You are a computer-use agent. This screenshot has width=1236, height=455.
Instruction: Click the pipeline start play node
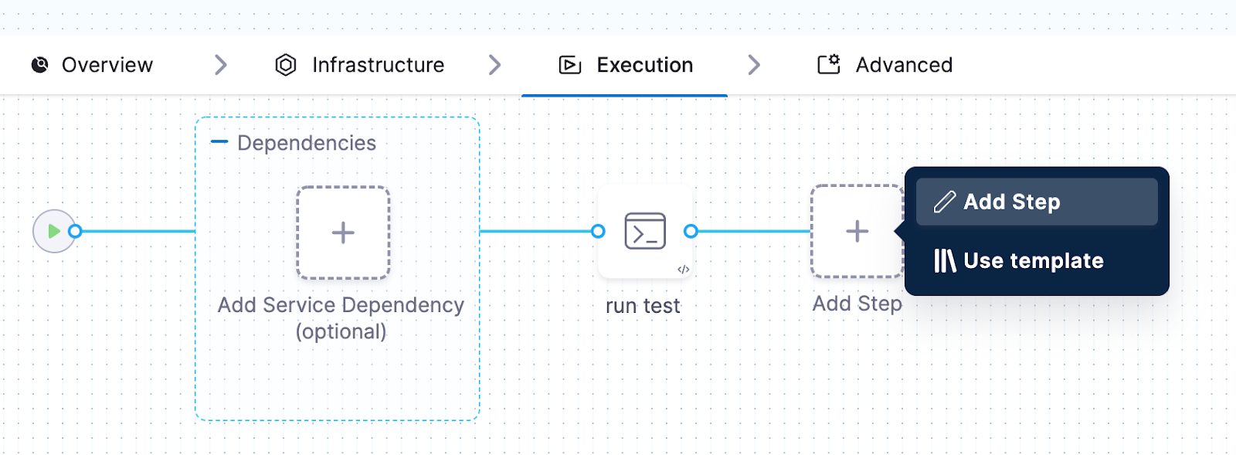[53, 231]
